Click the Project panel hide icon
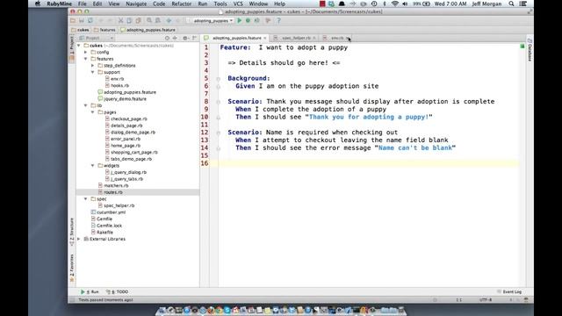 (194, 38)
